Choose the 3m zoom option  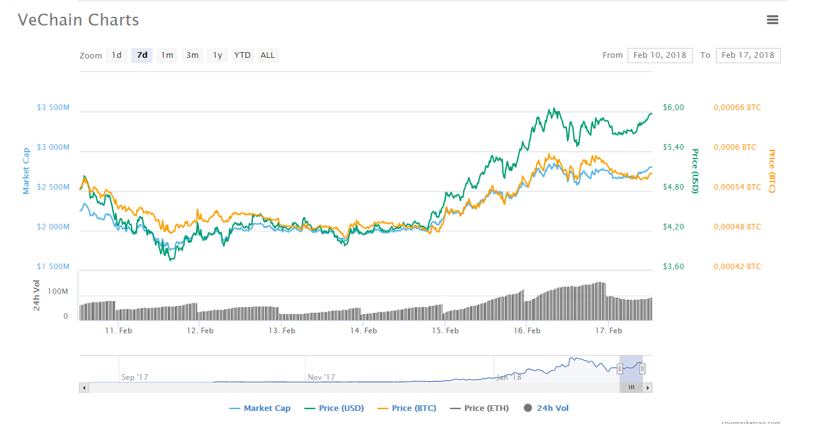click(192, 55)
